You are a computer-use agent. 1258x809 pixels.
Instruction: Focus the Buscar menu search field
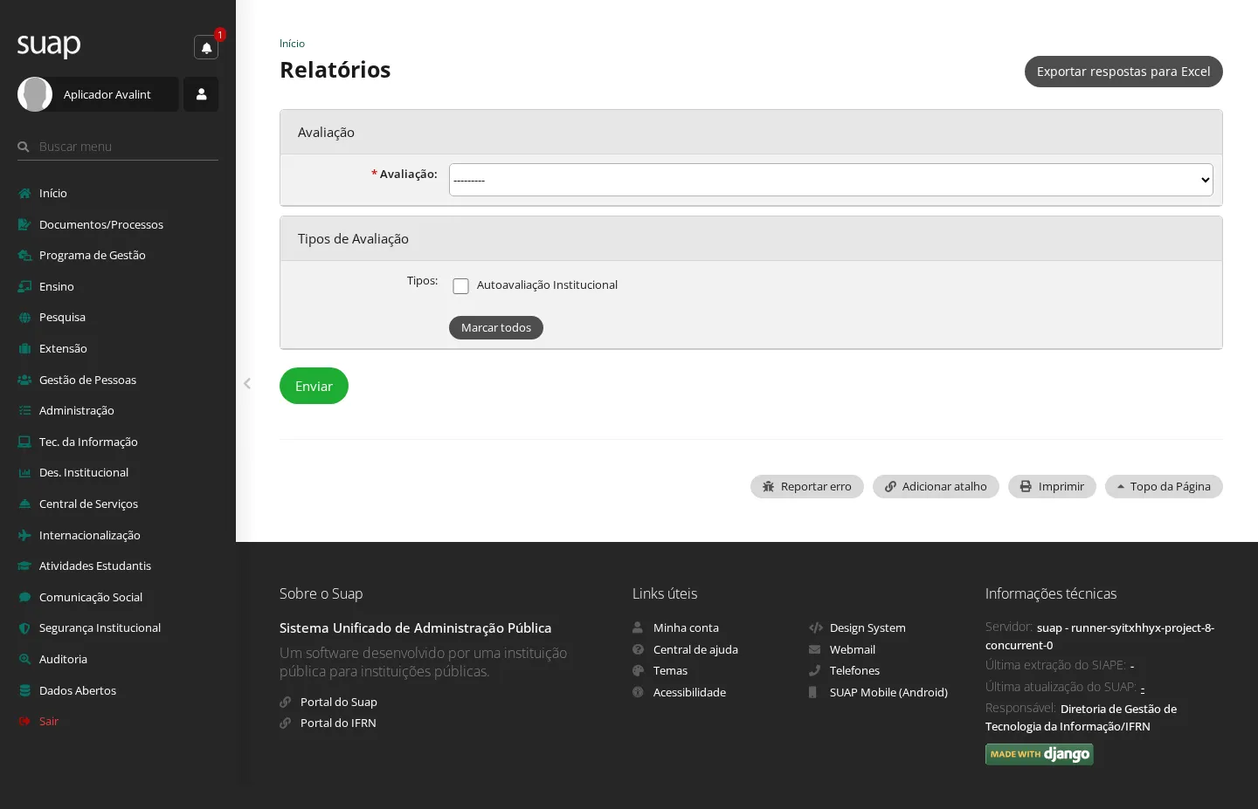coord(128,147)
